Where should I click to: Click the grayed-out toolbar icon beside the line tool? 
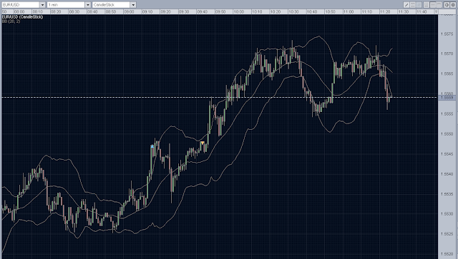(413, 5)
